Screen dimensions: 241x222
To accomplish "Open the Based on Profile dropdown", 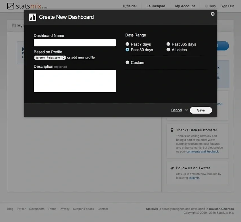I will tap(50, 58).
